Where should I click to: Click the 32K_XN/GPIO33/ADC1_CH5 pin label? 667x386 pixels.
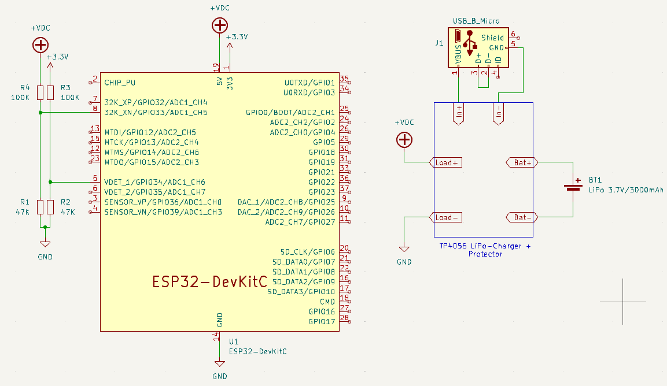156,113
